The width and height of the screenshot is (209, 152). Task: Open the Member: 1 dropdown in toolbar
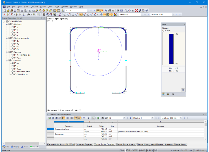(x=142, y=15)
